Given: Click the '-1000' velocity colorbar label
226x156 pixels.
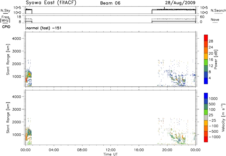Looking at the screenshot, I should (214, 137).
